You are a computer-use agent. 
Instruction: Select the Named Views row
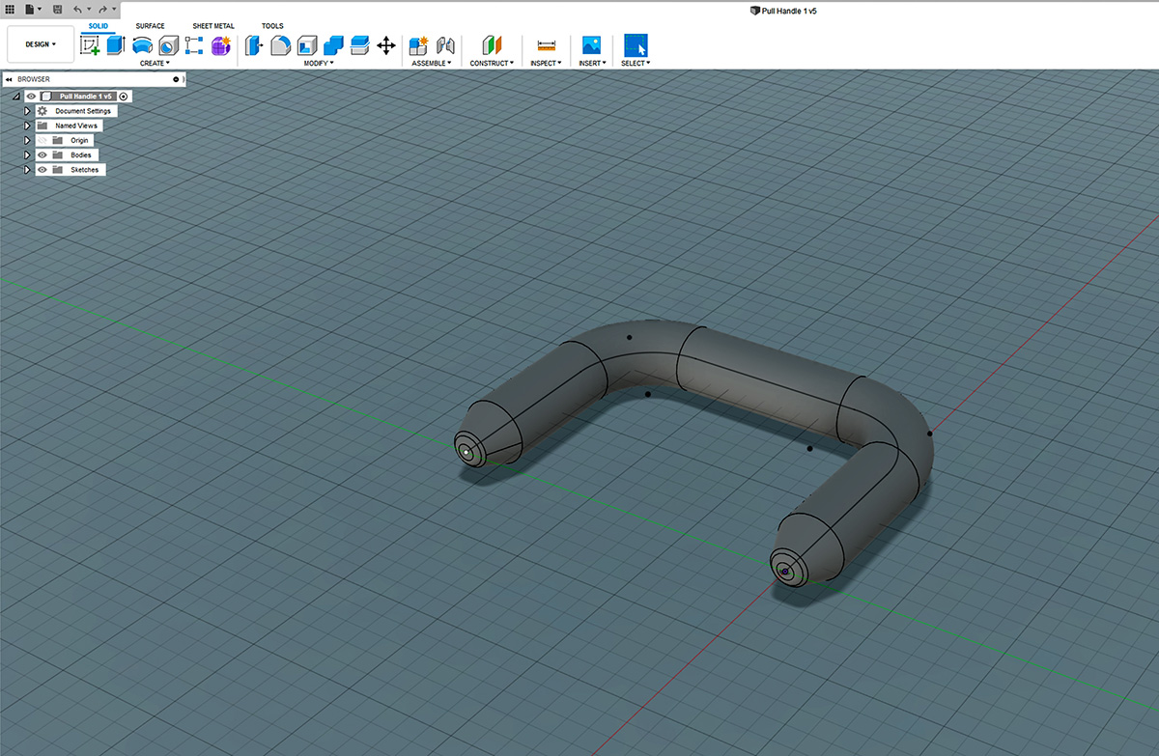(x=69, y=126)
